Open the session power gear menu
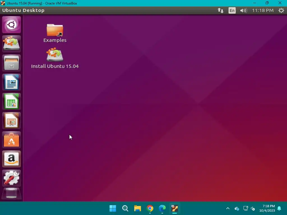This screenshot has width=287, height=215. pos(281,10)
